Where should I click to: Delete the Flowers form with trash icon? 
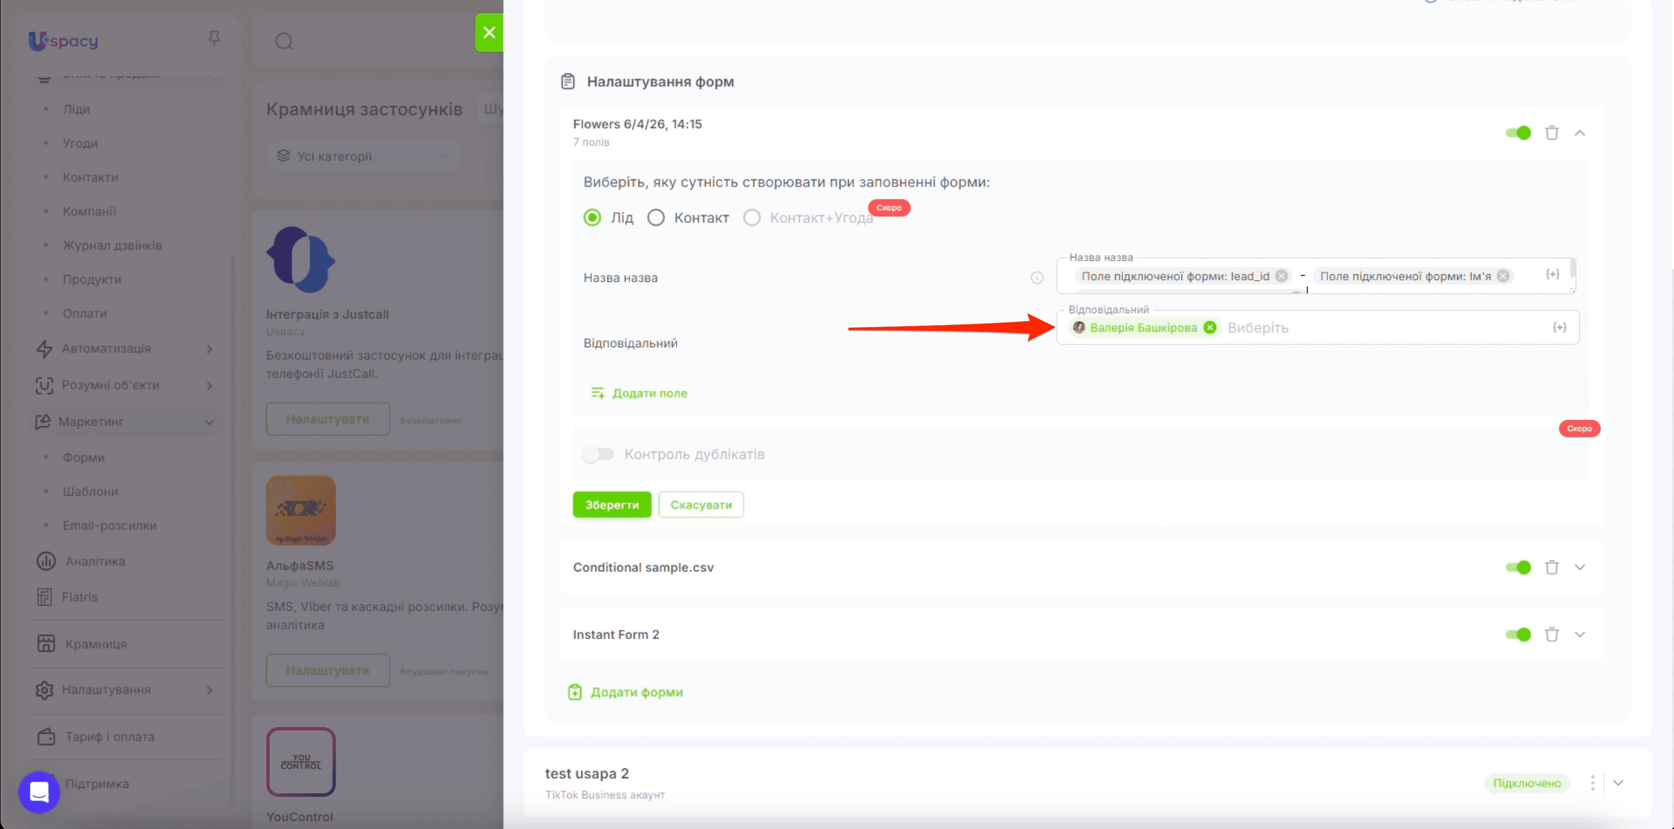[x=1552, y=133]
